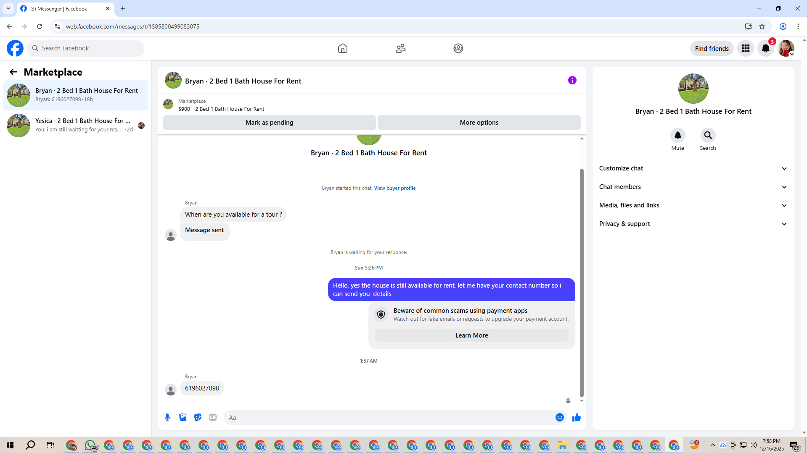Screen dimensions: 807x453
Task: Open the Facebook menu grid icon
Action: [x=746, y=48]
